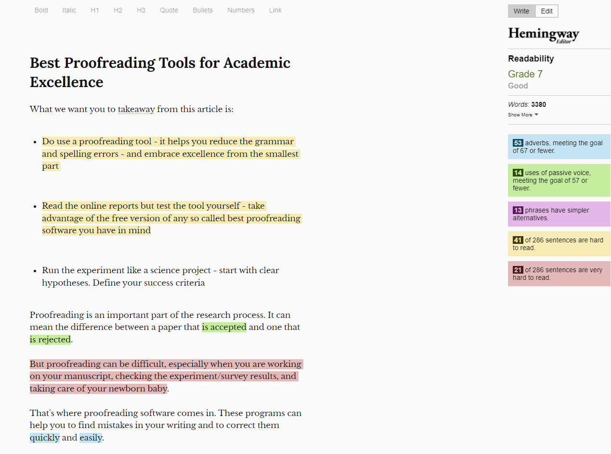Create a numbered list with Numbers
The width and height of the screenshot is (611, 454).
(241, 10)
